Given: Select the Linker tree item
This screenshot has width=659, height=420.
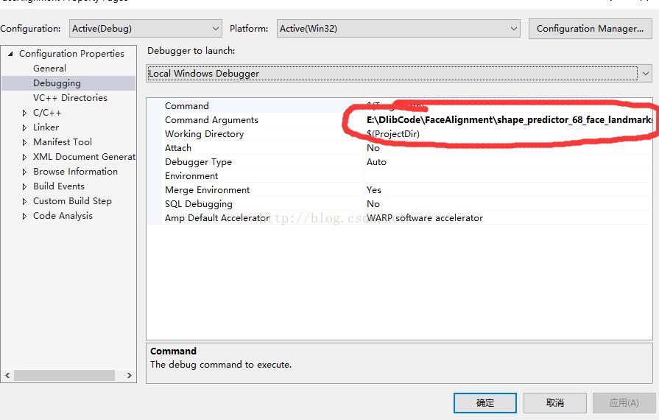Looking at the screenshot, I should [46, 127].
